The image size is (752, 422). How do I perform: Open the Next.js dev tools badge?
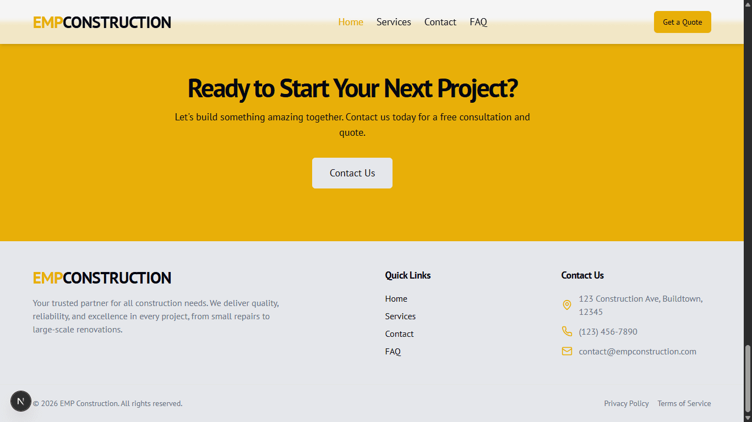(21, 402)
